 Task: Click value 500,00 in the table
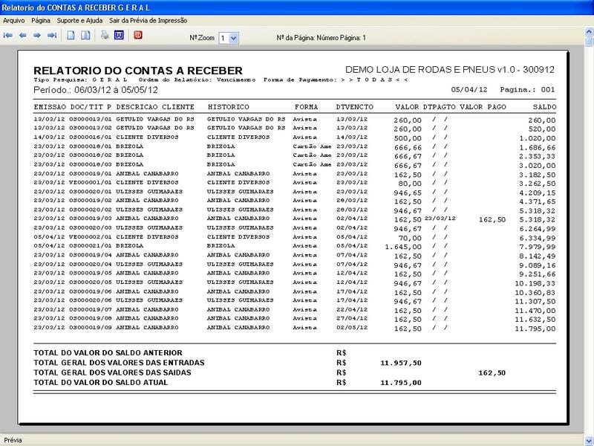point(408,138)
